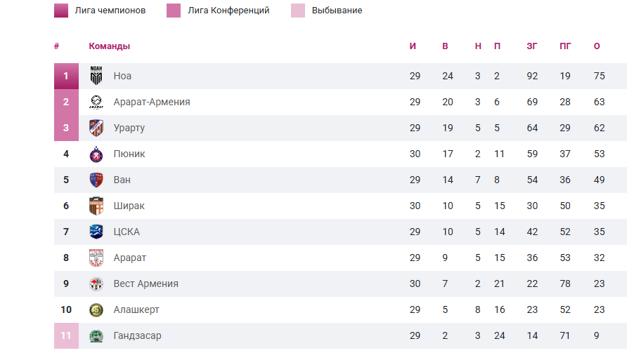Click the position 1 rank cell
The image size is (641, 360).
pyautogui.click(x=66, y=76)
